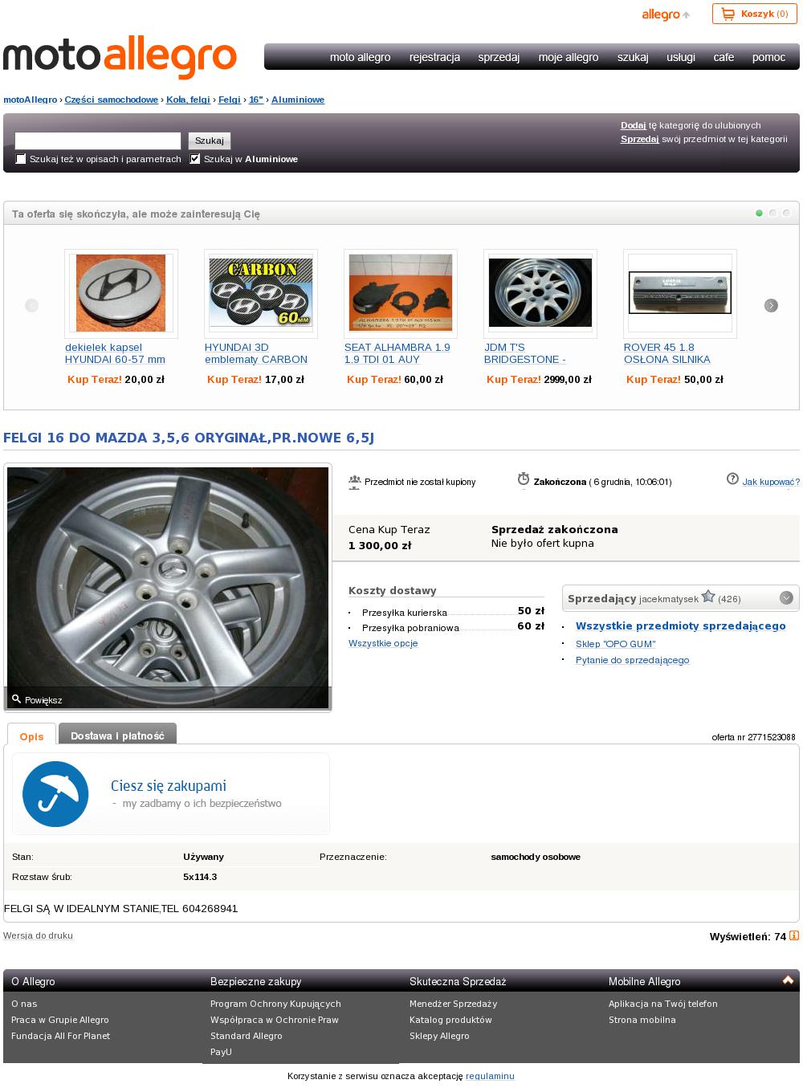Open the Koszyk shopping cart
803x1092 pixels.
[x=754, y=14]
